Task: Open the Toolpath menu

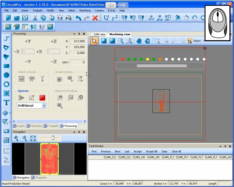Action: pyautogui.click(x=37, y=10)
